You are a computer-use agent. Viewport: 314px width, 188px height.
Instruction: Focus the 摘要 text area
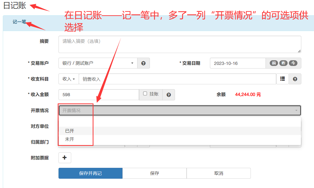pos(180,44)
